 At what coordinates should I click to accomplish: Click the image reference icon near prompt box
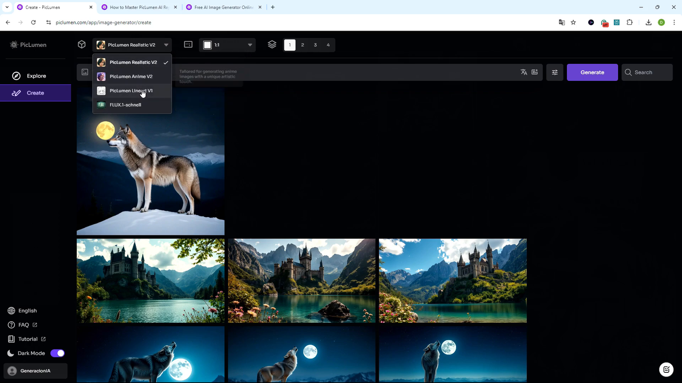[84, 72]
